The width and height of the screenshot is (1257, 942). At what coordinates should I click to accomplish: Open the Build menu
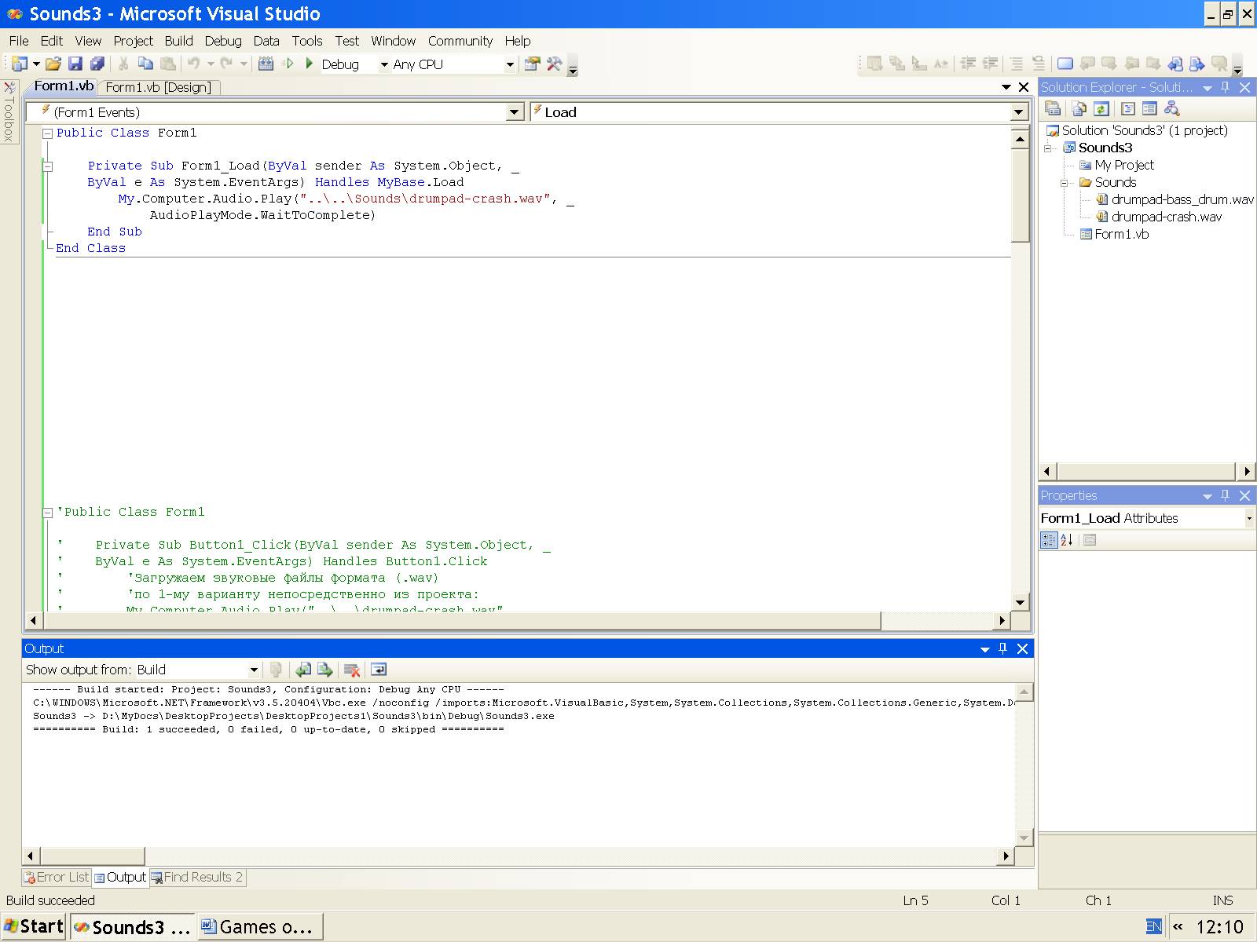[x=178, y=41]
